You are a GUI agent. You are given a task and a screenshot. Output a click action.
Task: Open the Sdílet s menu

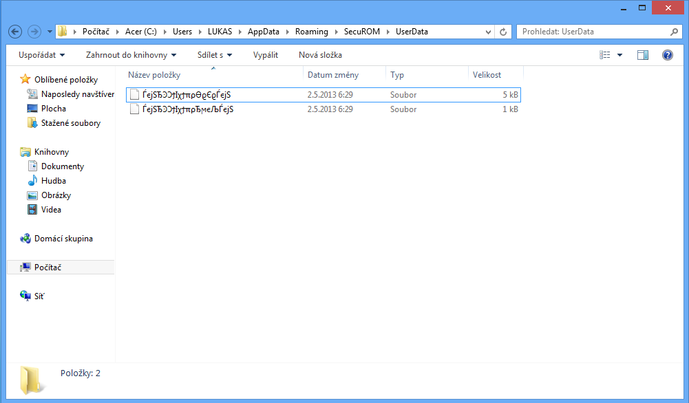pyautogui.click(x=215, y=55)
